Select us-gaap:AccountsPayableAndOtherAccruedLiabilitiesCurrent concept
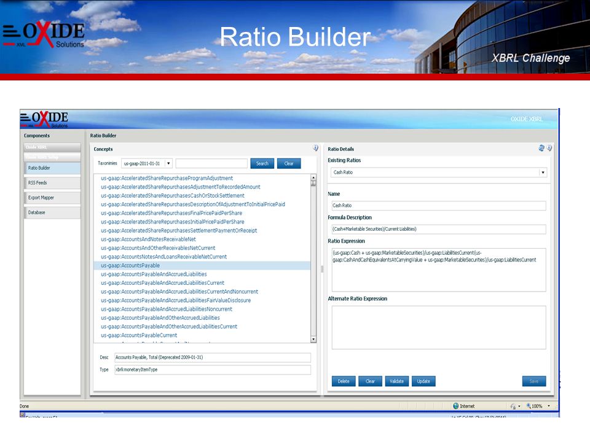This screenshot has height=442, width=590. click(169, 327)
